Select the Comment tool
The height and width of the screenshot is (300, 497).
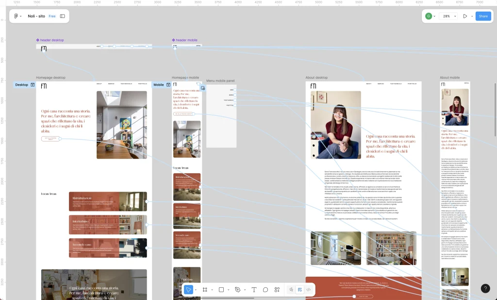point(265,290)
